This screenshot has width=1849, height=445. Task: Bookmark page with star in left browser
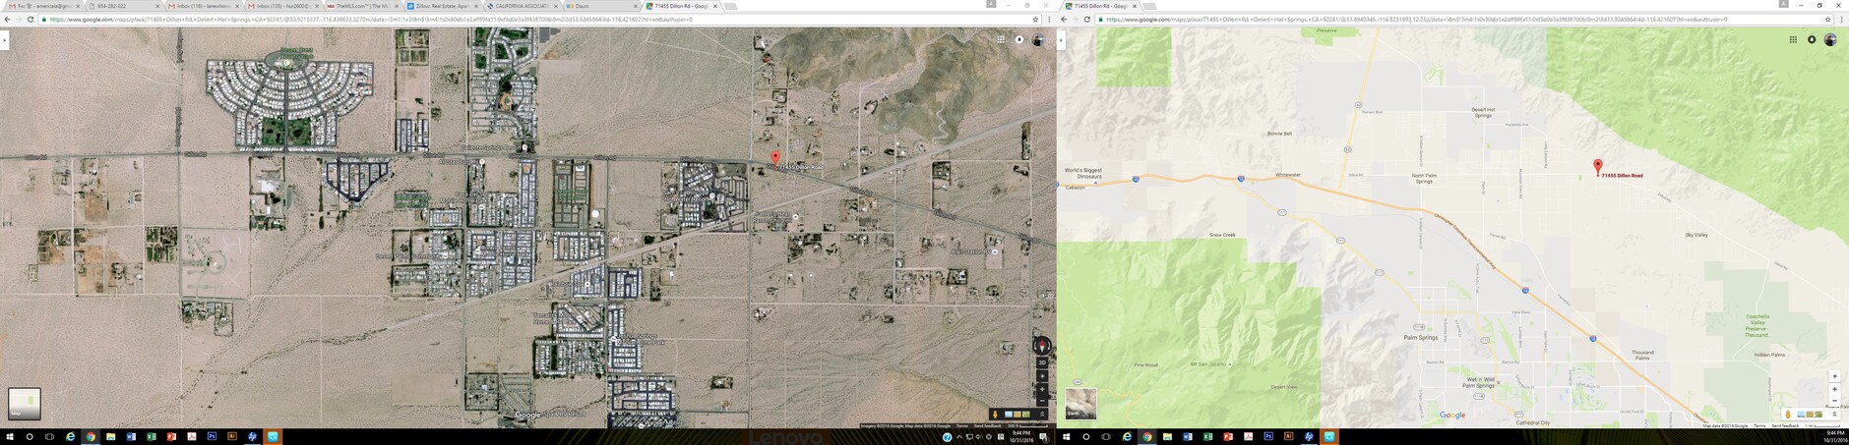[1035, 20]
